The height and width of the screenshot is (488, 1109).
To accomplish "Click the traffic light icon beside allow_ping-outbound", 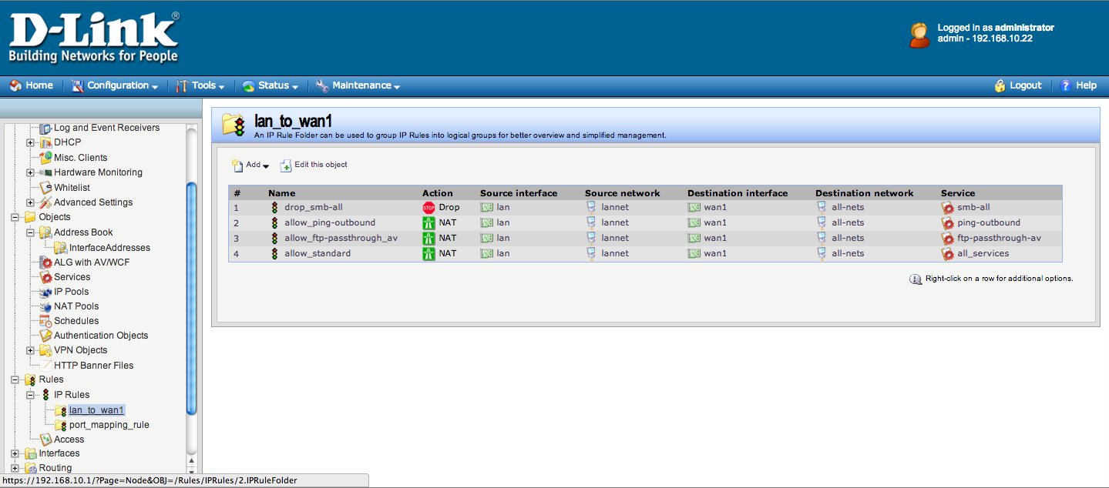I will point(274,222).
